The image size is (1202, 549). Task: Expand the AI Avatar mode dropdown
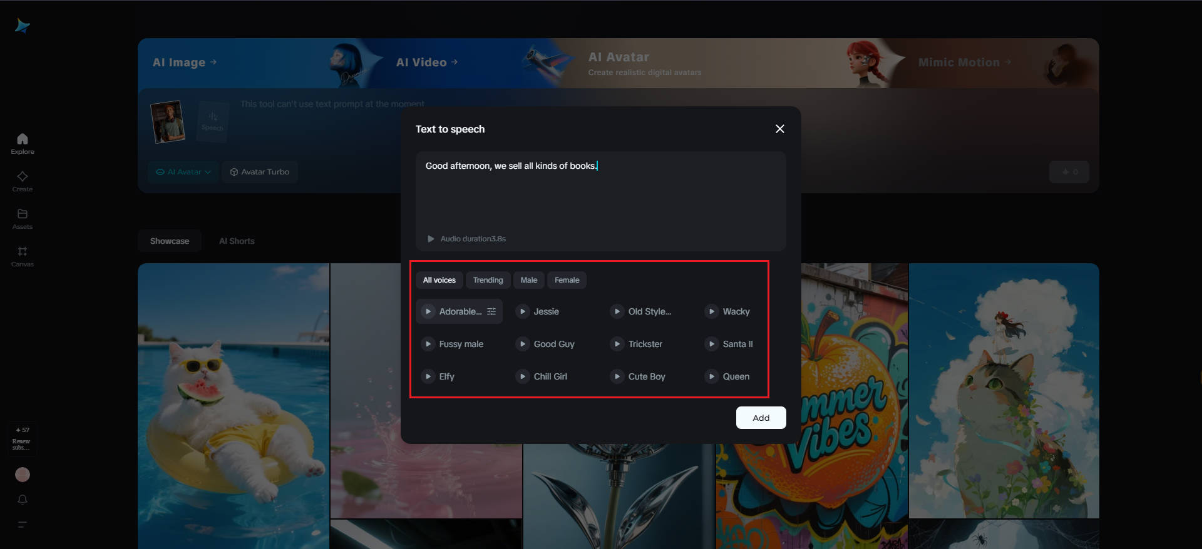click(183, 172)
